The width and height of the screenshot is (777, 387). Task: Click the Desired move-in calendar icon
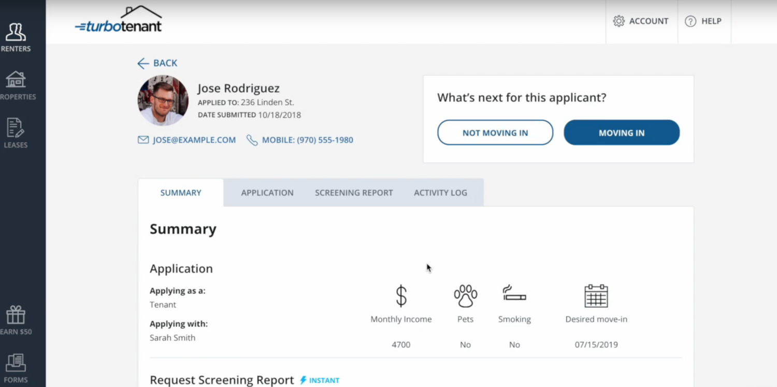point(596,296)
